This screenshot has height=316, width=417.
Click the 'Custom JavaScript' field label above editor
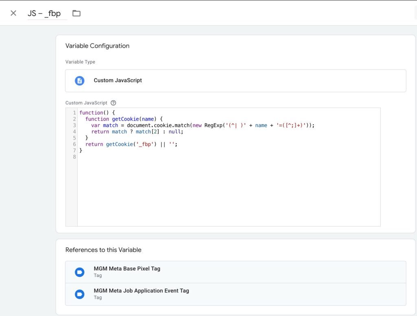click(86, 103)
